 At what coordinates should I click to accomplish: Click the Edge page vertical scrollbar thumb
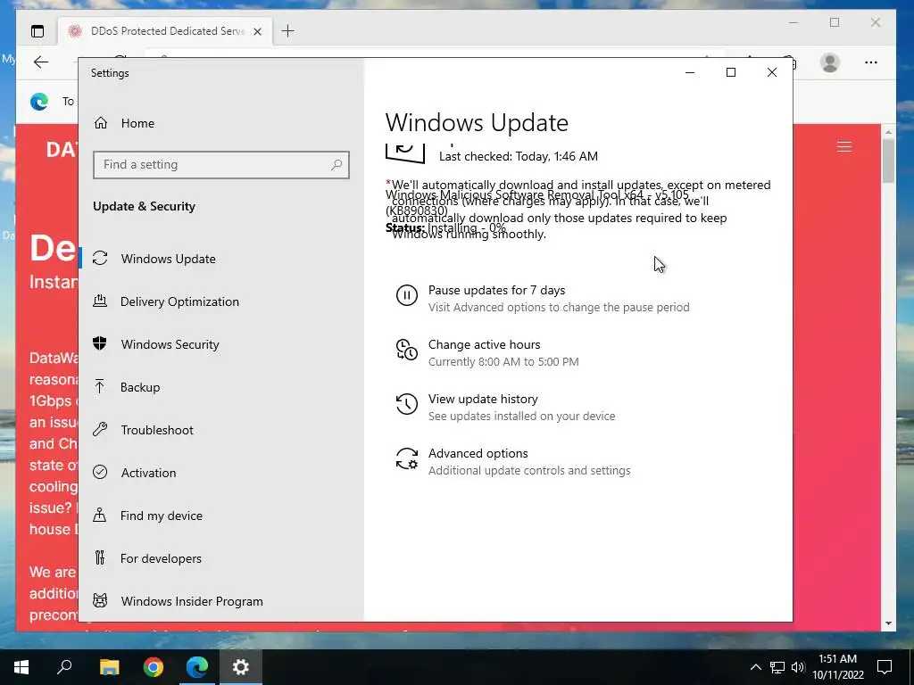point(888,161)
